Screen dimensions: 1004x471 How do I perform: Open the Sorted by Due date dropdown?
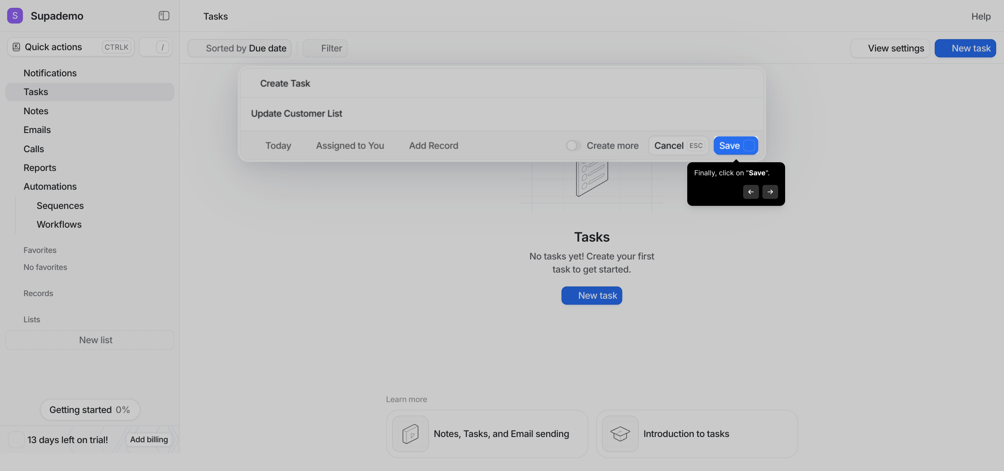click(239, 48)
